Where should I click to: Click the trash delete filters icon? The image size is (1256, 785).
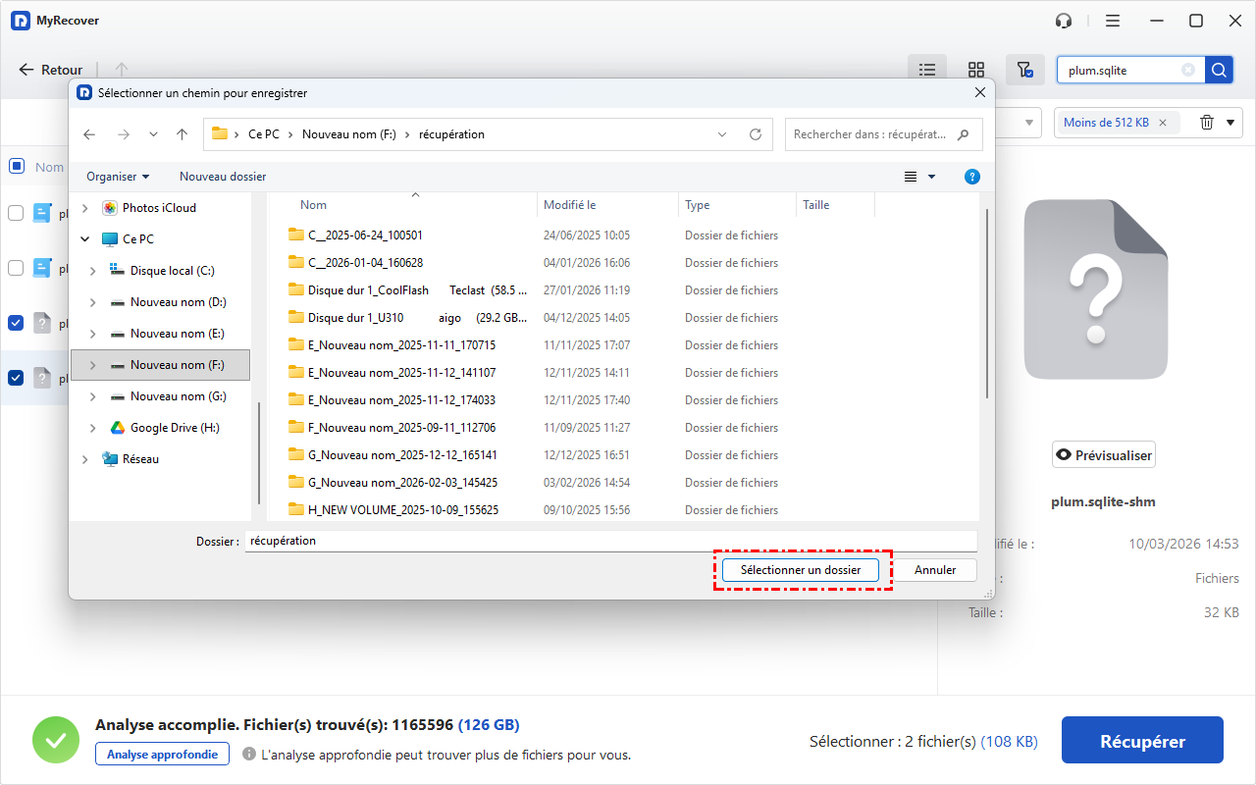click(x=1206, y=123)
